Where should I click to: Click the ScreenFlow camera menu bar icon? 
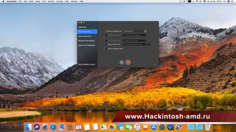181,1
